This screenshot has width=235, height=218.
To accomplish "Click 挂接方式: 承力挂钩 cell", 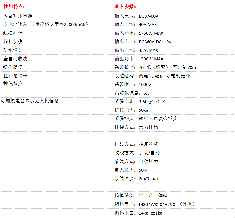I will [x=173, y=127].
